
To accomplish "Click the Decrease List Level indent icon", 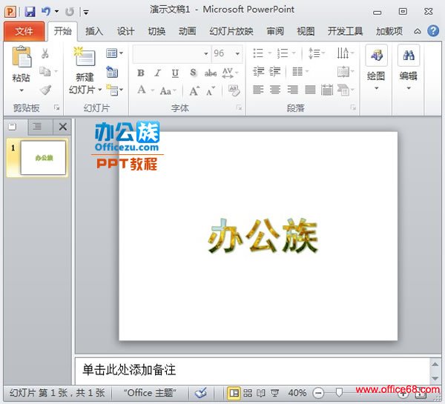I will (x=258, y=71).
